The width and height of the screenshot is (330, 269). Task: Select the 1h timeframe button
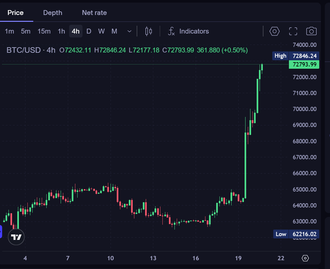61,31
